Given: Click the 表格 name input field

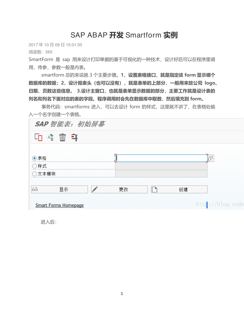Looking at the screenshot, I should [161, 158].
